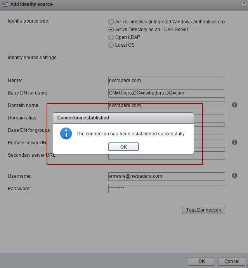Click the info icon next to Username
The image size is (248, 268).
(234, 176)
